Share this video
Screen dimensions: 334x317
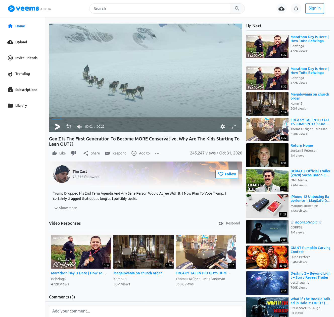coord(91,153)
